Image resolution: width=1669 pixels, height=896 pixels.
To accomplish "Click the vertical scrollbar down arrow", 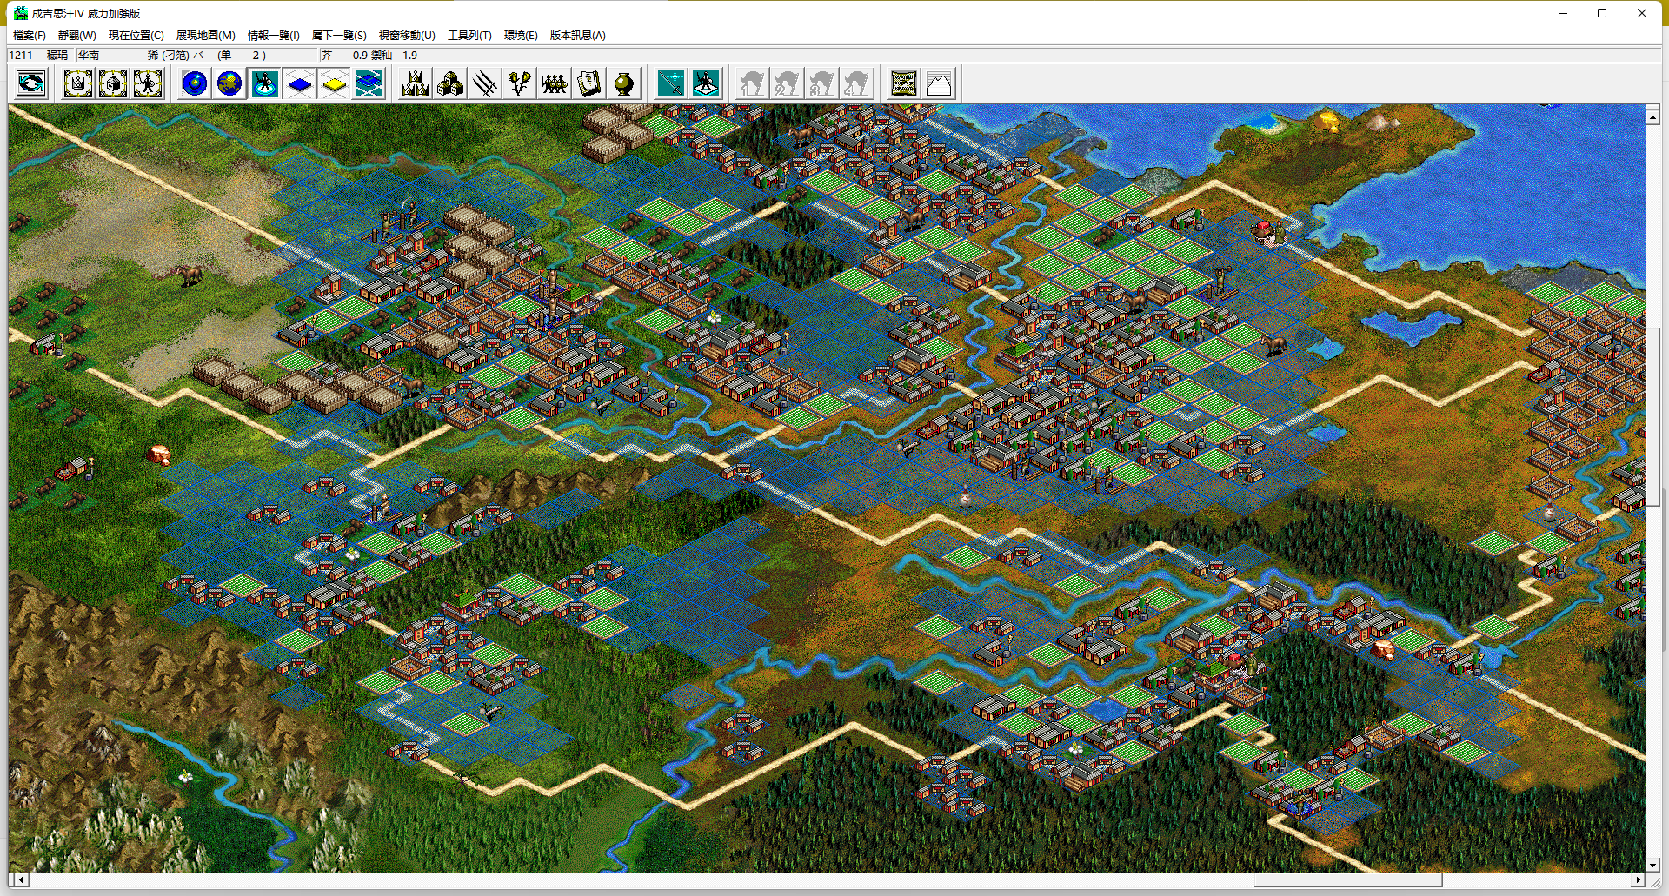I will pos(1652,866).
